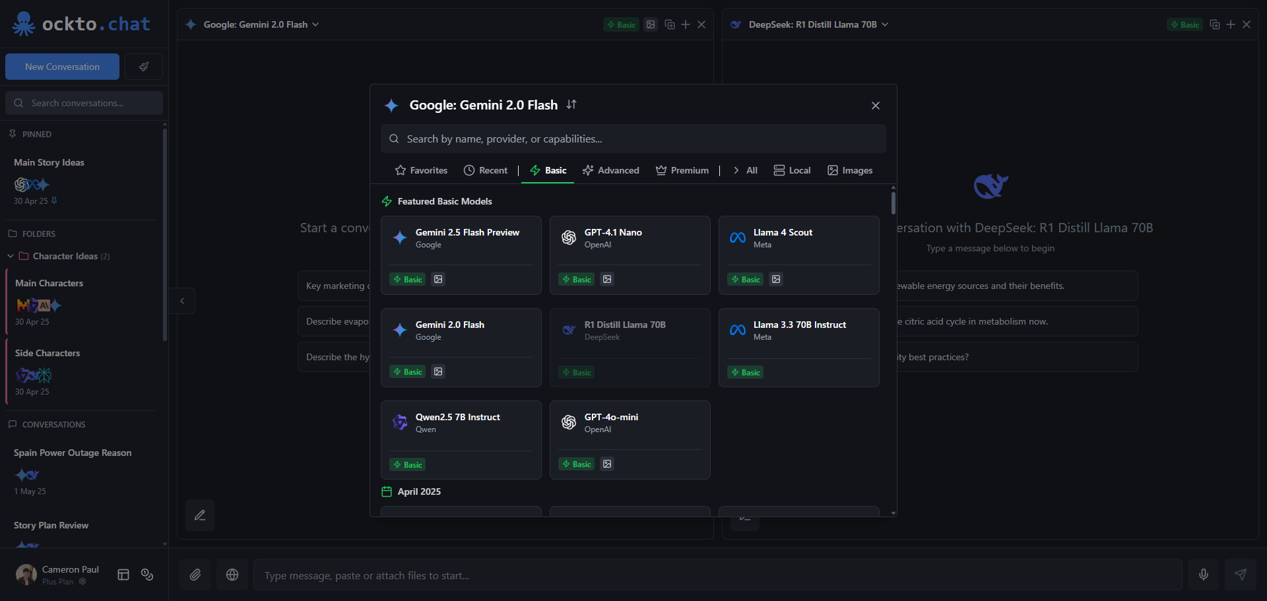1267x601 pixels.
Task: Add a panel with the DeepSeek header plus icon
Action: (x=1231, y=24)
